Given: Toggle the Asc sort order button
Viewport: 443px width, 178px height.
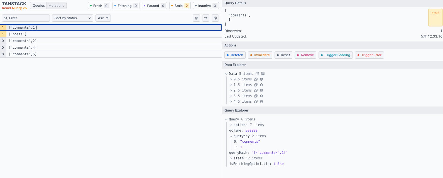Looking at the screenshot, I should point(103,18).
